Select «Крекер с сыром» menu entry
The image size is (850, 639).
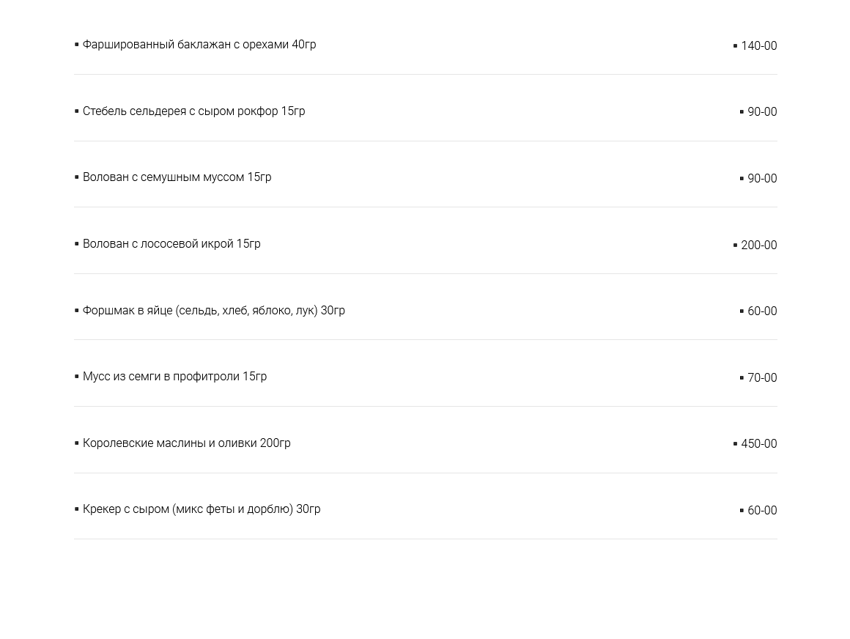201,509
